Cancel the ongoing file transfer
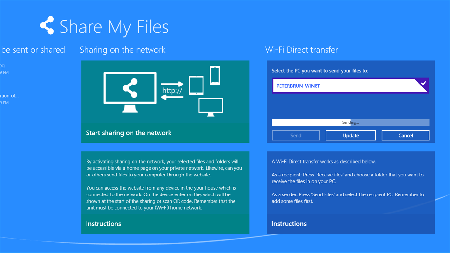 pyautogui.click(x=405, y=135)
